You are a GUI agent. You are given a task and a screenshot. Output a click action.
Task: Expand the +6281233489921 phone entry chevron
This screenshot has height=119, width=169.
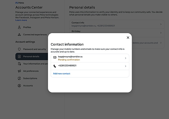click(125, 66)
